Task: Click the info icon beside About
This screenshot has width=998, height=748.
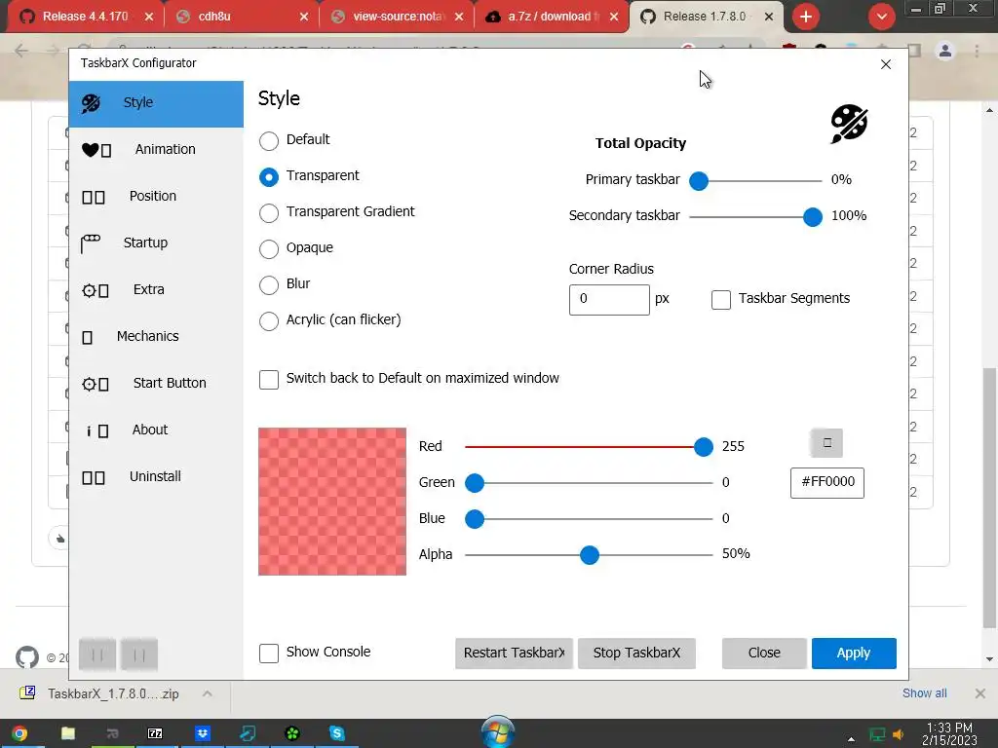Action: (89, 431)
